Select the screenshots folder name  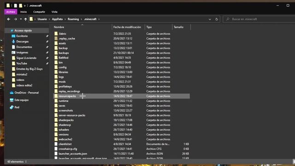tap(65, 111)
